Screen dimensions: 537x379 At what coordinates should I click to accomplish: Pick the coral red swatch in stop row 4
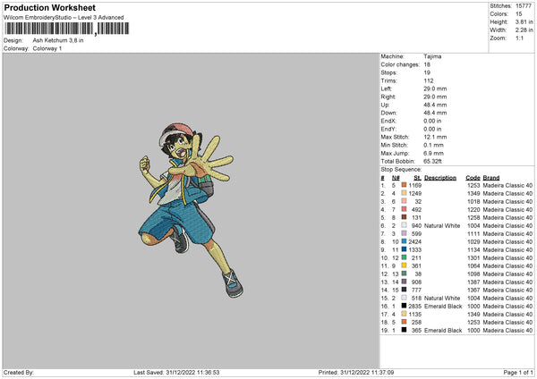coord(405,209)
